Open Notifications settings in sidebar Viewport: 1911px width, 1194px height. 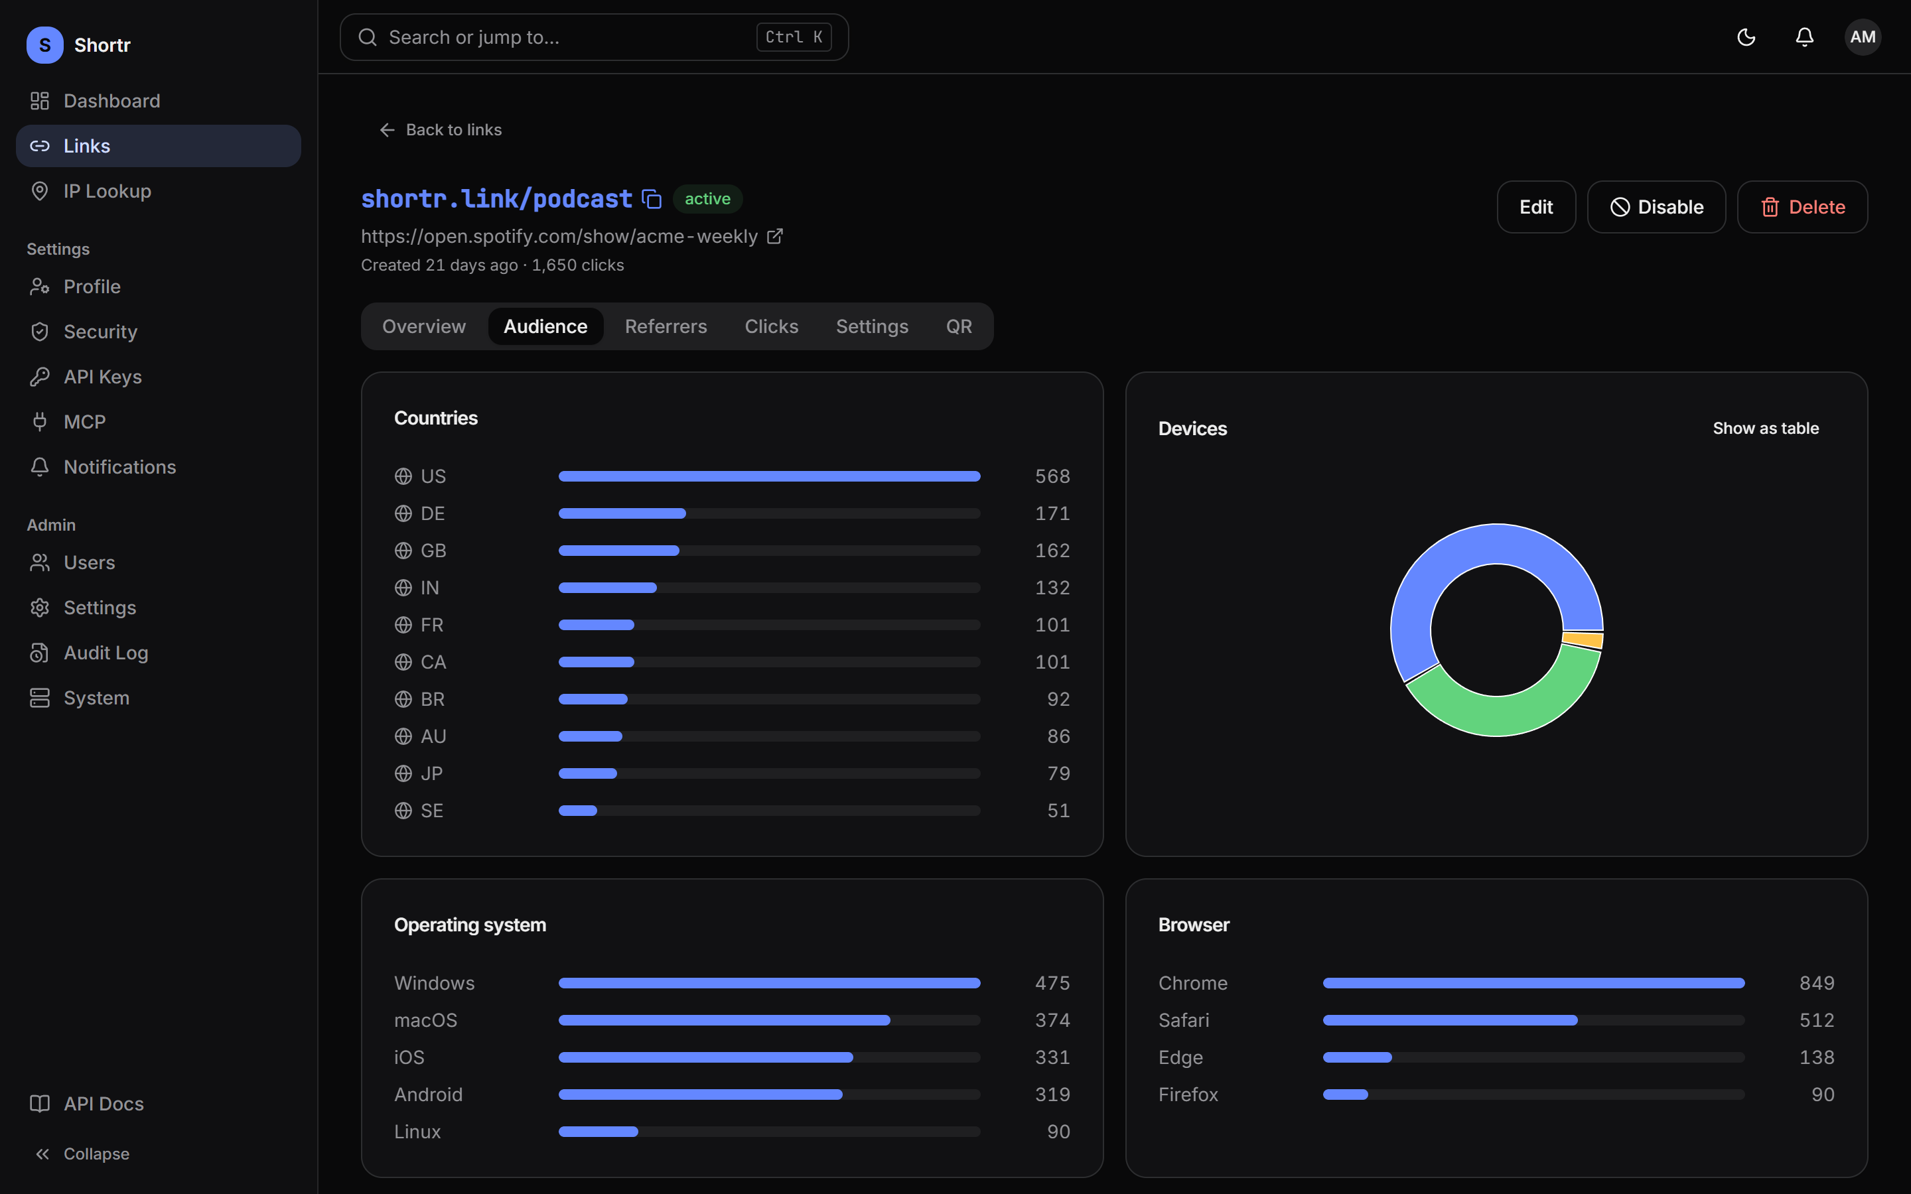coord(158,467)
